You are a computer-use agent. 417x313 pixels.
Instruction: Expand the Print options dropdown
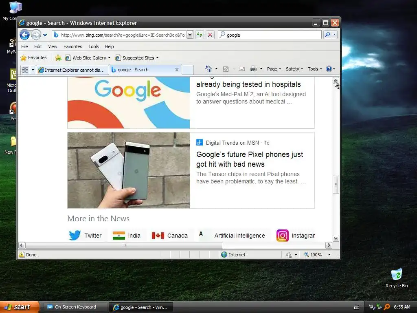click(x=261, y=69)
